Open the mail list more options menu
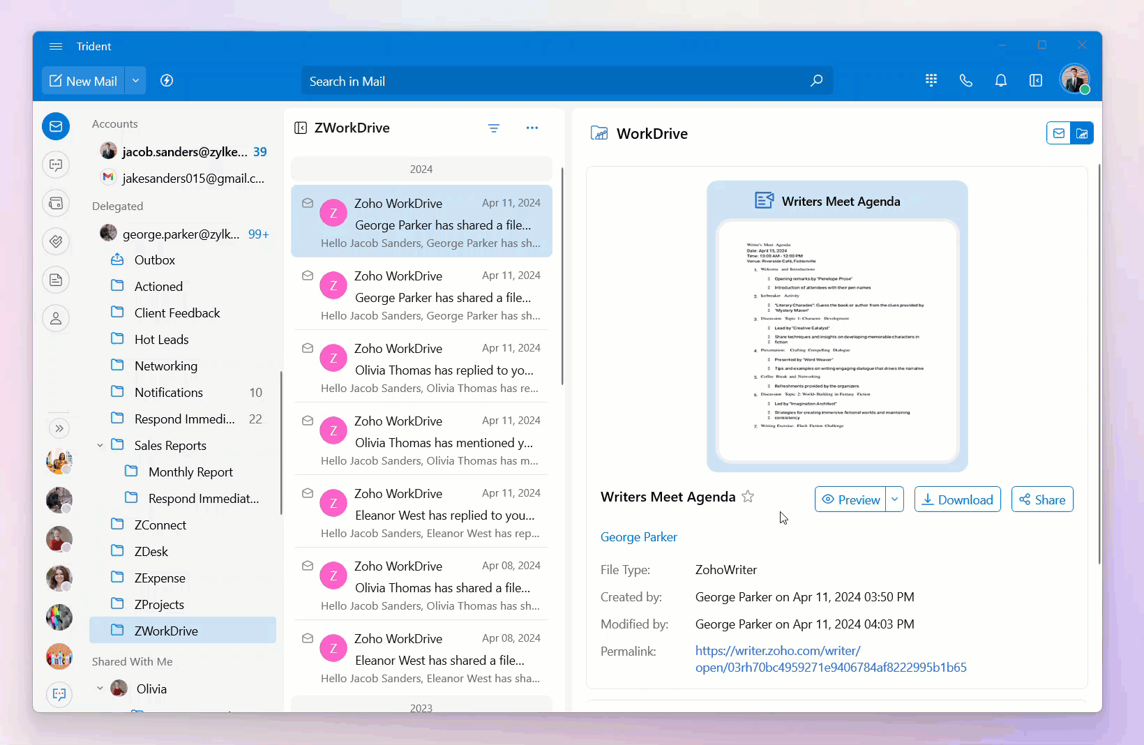Viewport: 1144px width, 745px height. click(532, 128)
